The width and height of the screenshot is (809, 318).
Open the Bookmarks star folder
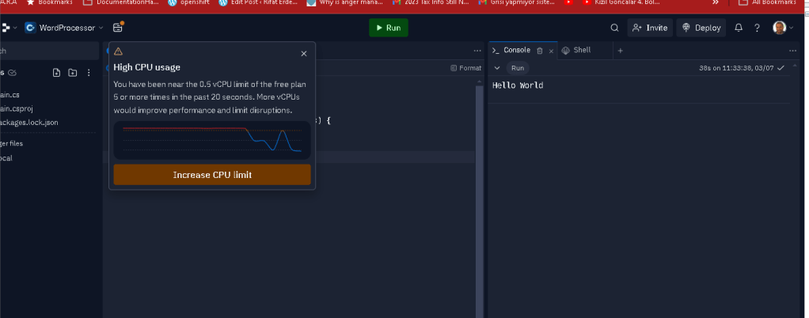click(x=50, y=2)
